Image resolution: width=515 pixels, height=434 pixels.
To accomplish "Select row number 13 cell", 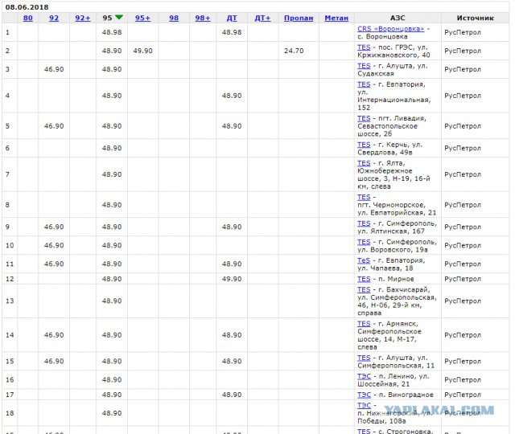I will [x=10, y=301].
